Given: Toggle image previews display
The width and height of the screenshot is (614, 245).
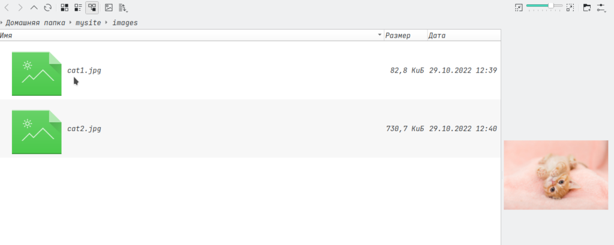Looking at the screenshot, I should point(109,8).
